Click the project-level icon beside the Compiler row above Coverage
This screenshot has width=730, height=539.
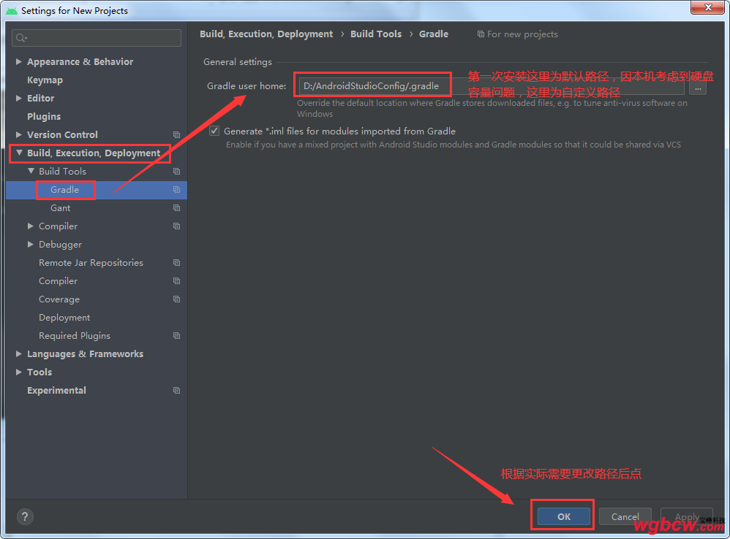(176, 280)
